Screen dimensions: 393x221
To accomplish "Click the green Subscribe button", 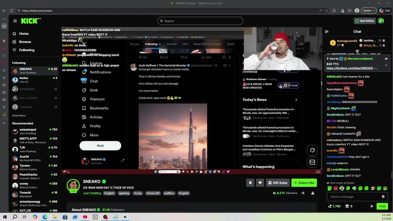I will (x=304, y=183).
